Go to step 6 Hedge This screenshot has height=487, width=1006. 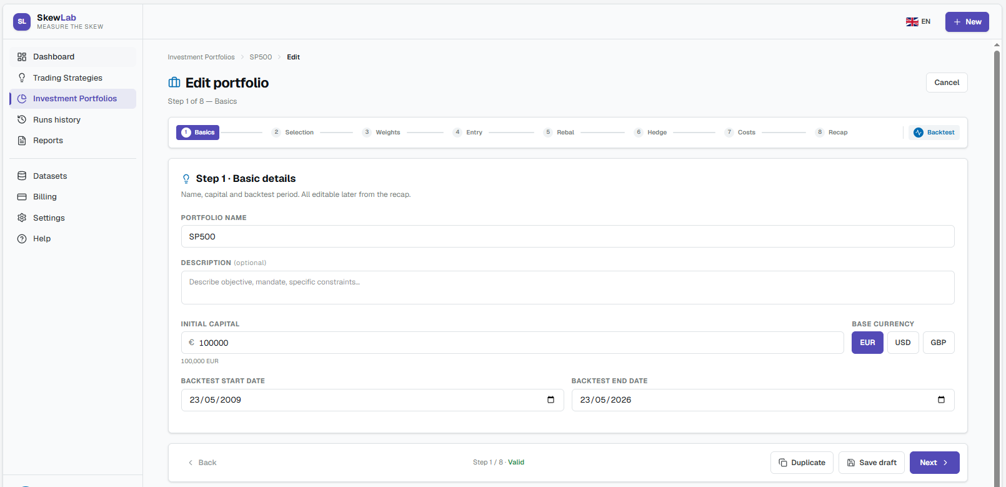click(x=651, y=133)
